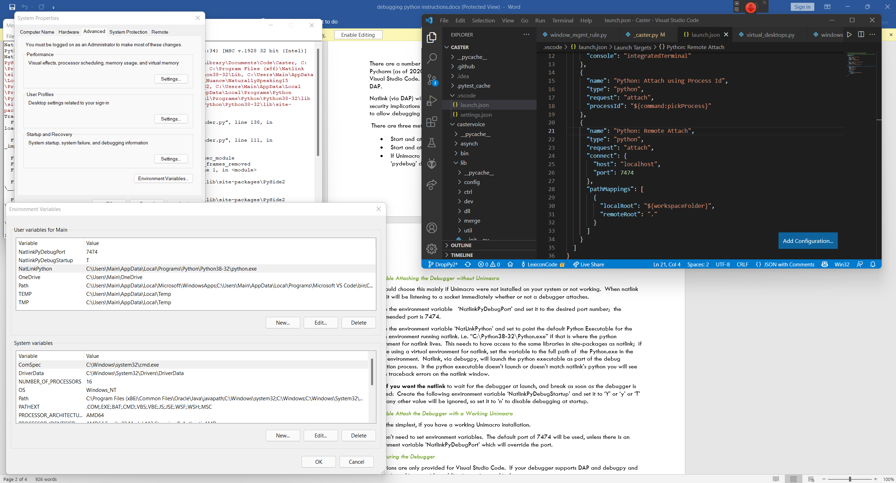896x483 pixels.
Task: Open the Search view in VS Code
Action: pos(432,59)
